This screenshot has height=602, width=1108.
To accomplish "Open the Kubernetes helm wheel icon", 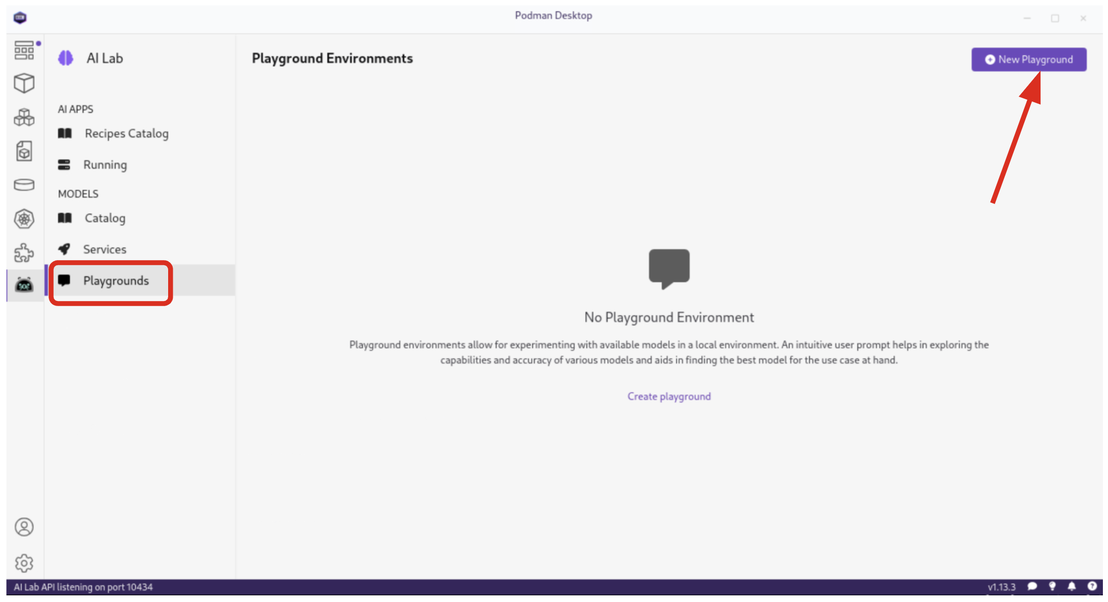I will (x=24, y=219).
